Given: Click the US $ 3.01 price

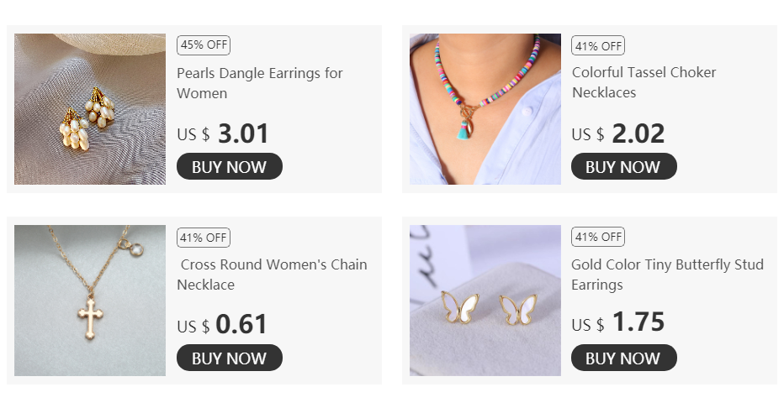Looking at the screenshot, I should [x=223, y=133].
